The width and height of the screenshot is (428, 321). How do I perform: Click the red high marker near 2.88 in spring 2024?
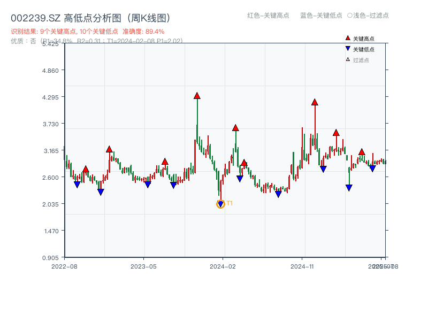244,163
